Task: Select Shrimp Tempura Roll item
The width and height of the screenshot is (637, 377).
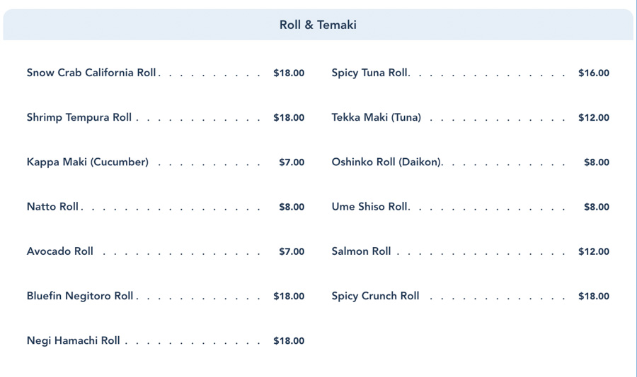Action: 79,118
